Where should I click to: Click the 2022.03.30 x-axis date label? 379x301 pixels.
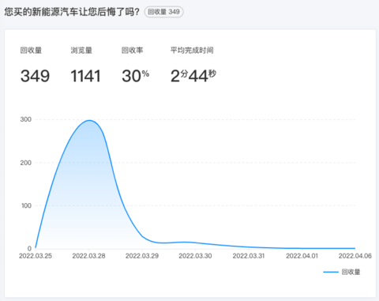(x=195, y=256)
